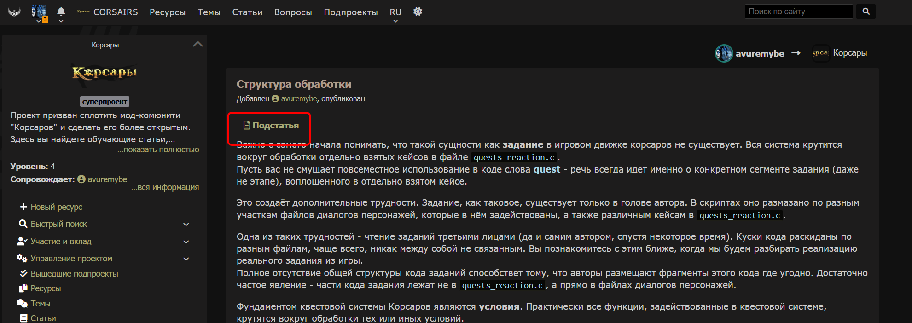The height and width of the screenshot is (323, 912).
Task: Open the Подпроекты menu item
Action: (351, 12)
